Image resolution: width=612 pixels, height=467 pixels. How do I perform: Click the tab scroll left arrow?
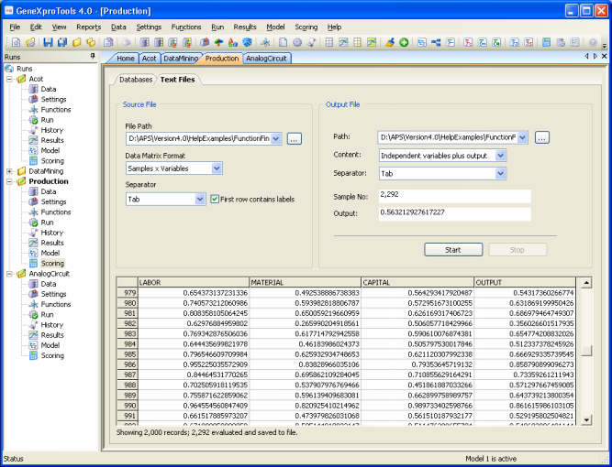point(586,57)
